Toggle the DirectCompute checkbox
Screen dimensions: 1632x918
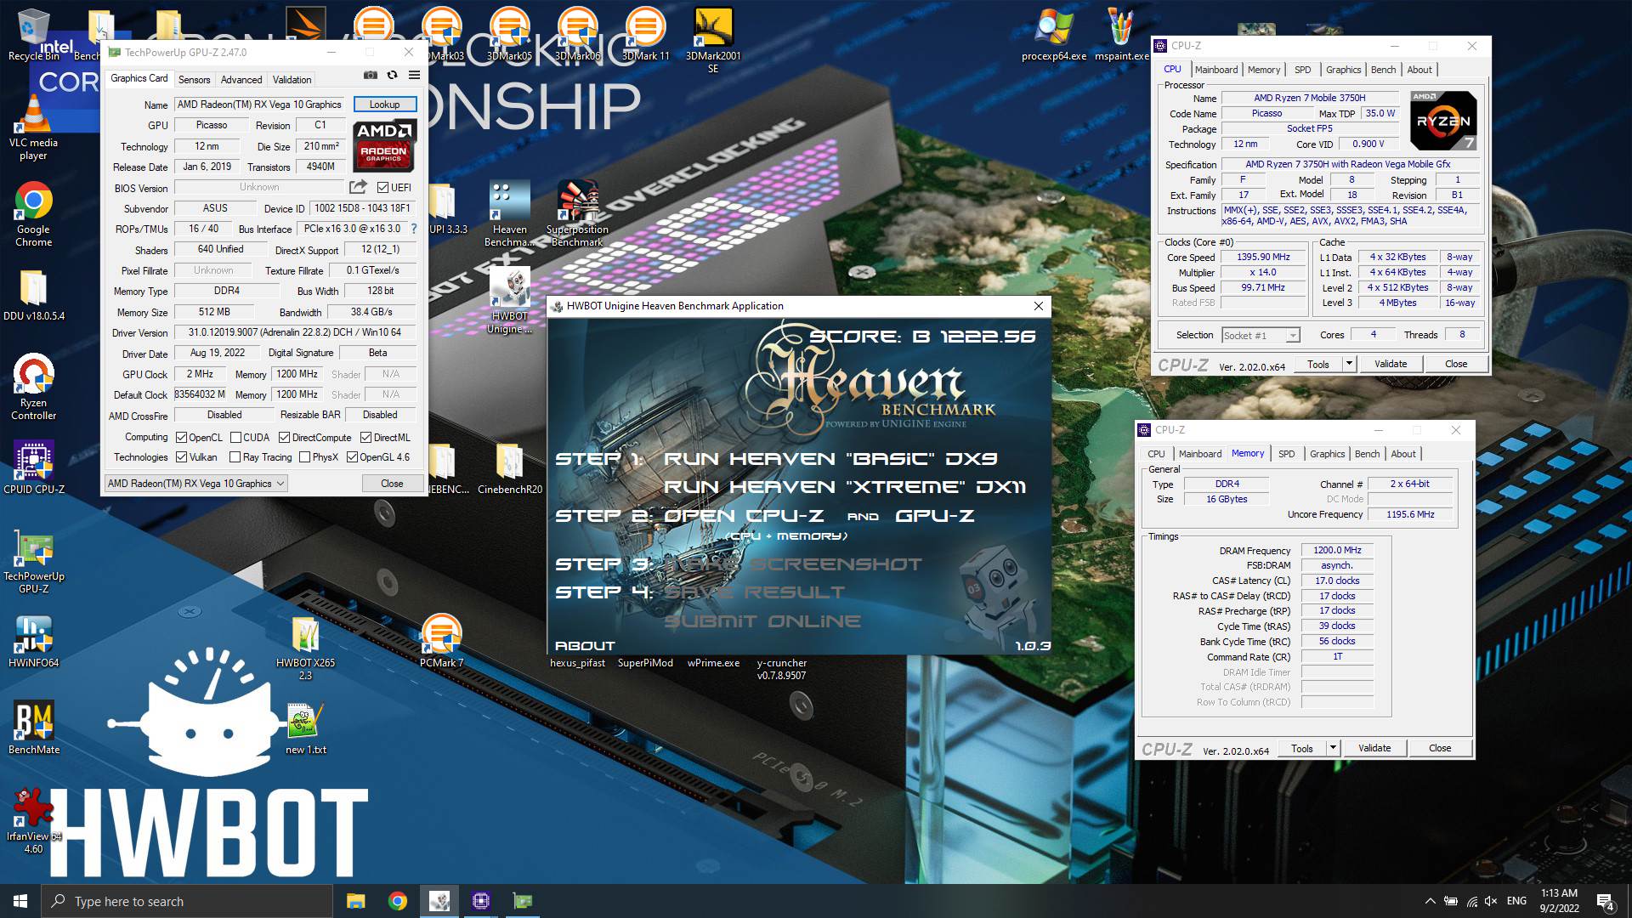point(285,438)
